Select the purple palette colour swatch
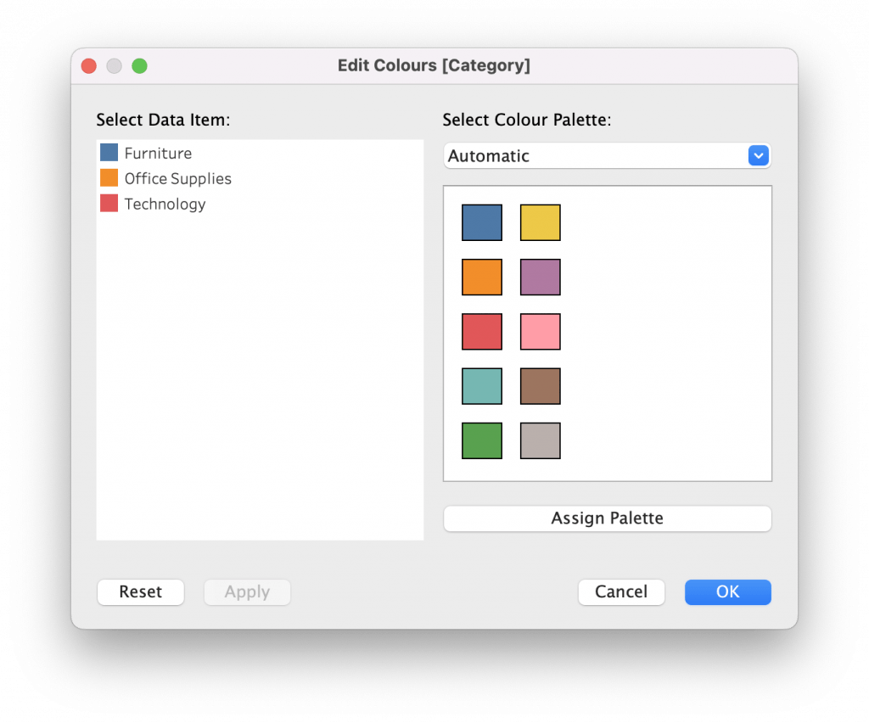 pyautogui.click(x=540, y=277)
